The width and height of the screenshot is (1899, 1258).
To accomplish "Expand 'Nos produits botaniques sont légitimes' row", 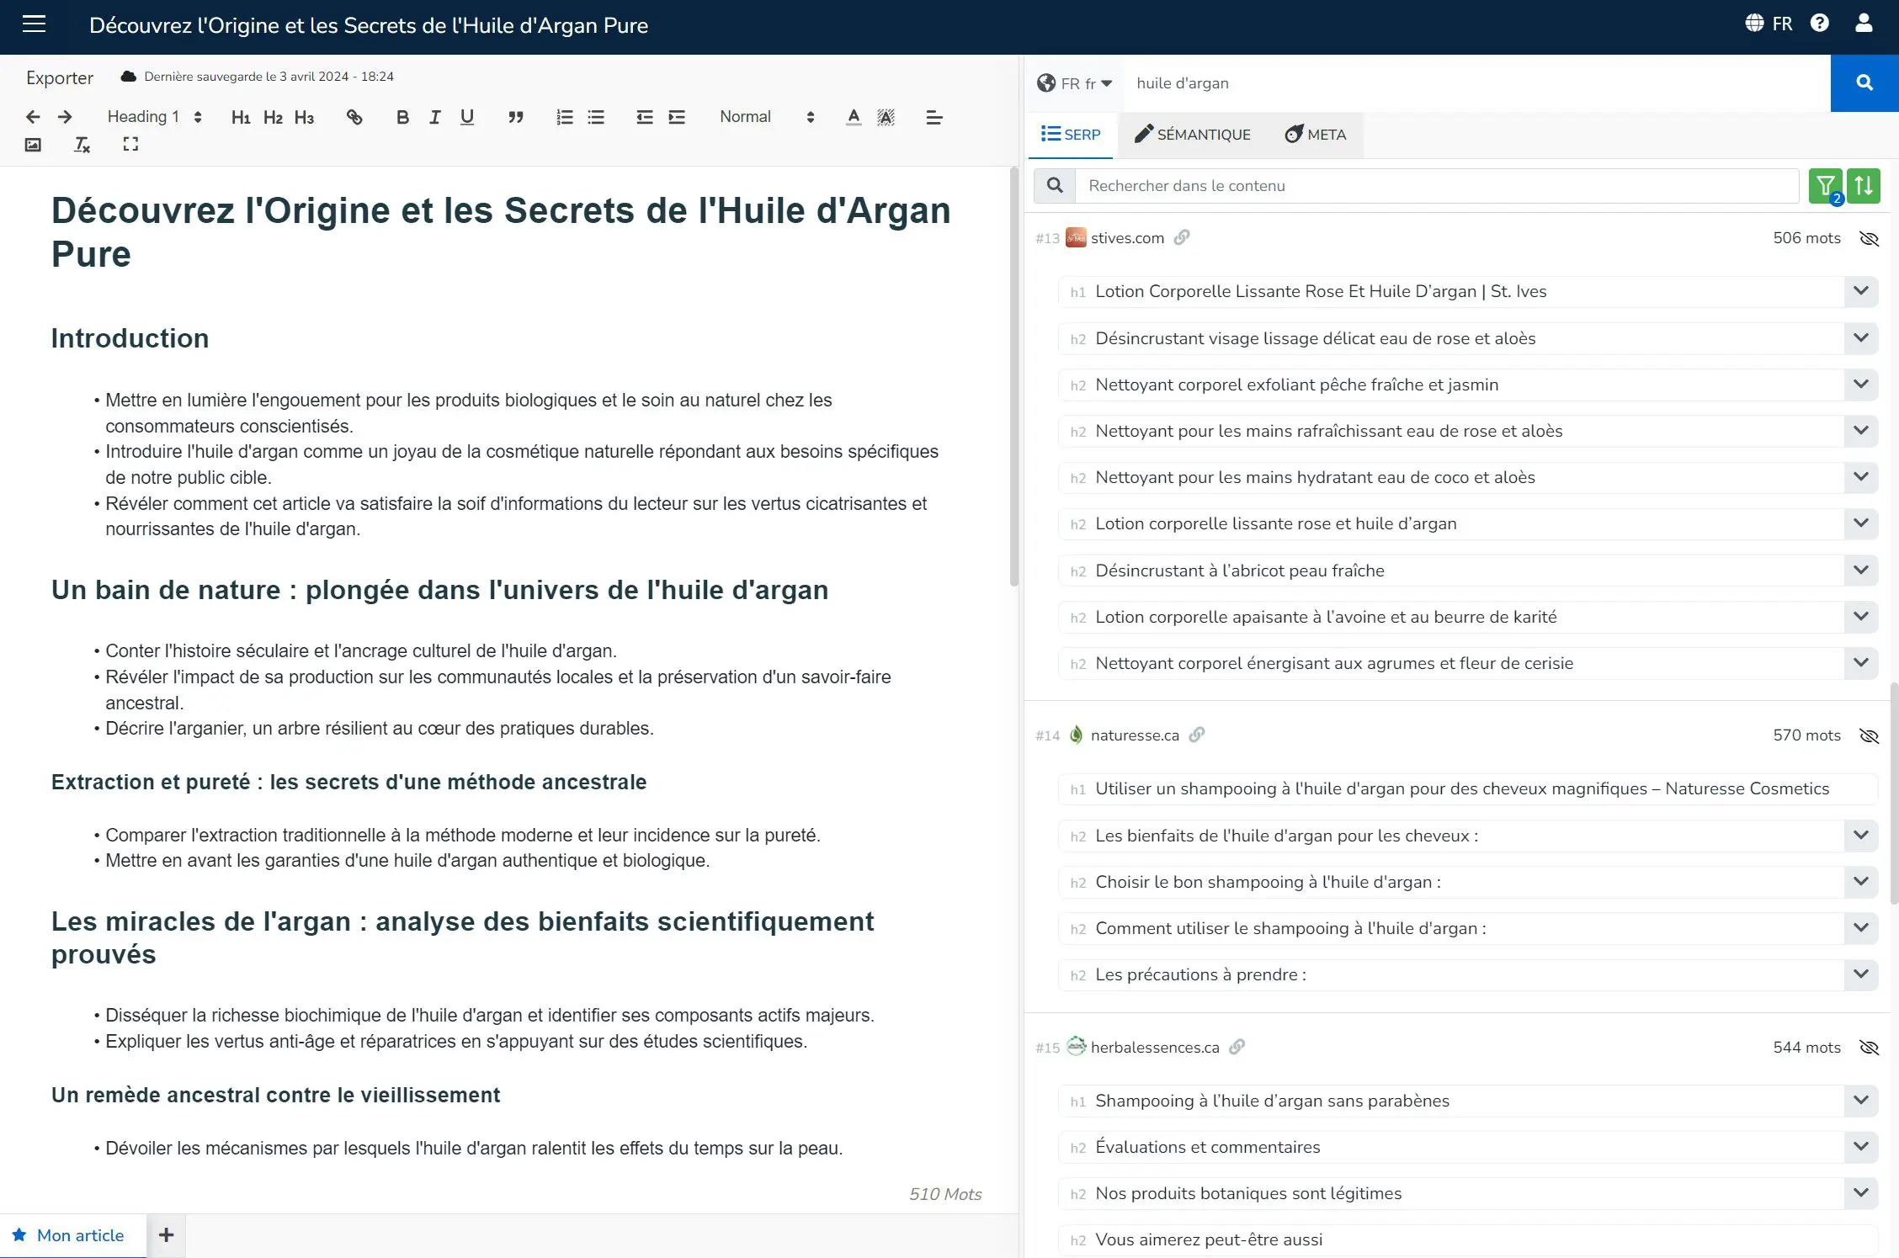I will [x=1861, y=1193].
